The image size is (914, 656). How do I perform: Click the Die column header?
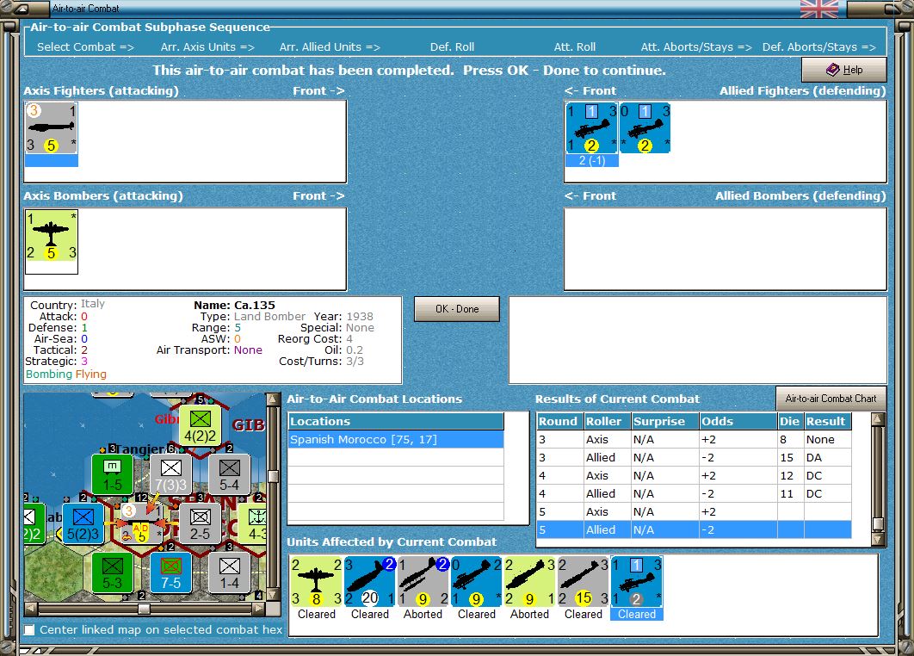coord(790,422)
